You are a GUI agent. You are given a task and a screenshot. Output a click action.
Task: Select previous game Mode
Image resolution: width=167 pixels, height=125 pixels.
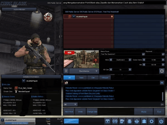[x=111, y=60]
